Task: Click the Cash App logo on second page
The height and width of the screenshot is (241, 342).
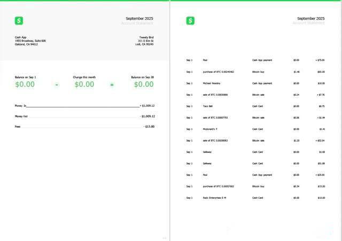Action: (190, 21)
